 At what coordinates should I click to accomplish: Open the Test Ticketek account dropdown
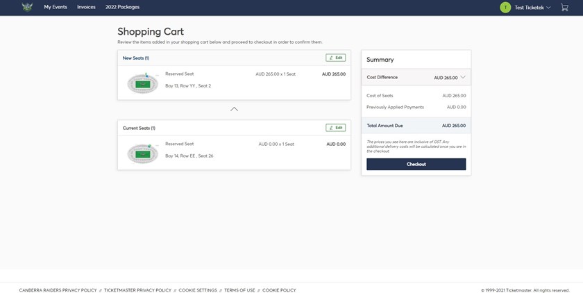coord(532,7)
